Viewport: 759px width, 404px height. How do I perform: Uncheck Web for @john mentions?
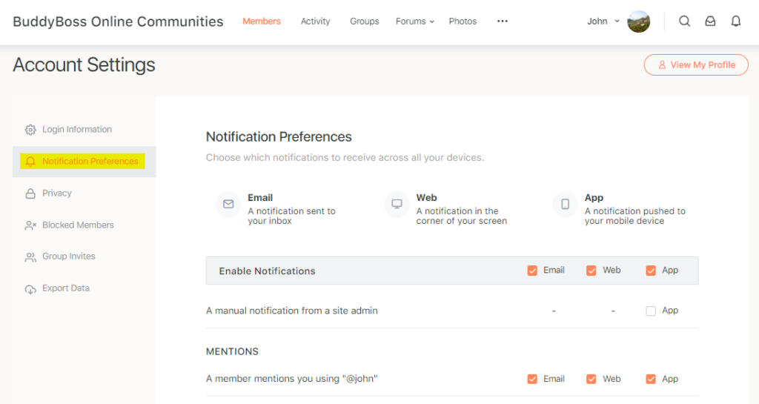click(591, 379)
